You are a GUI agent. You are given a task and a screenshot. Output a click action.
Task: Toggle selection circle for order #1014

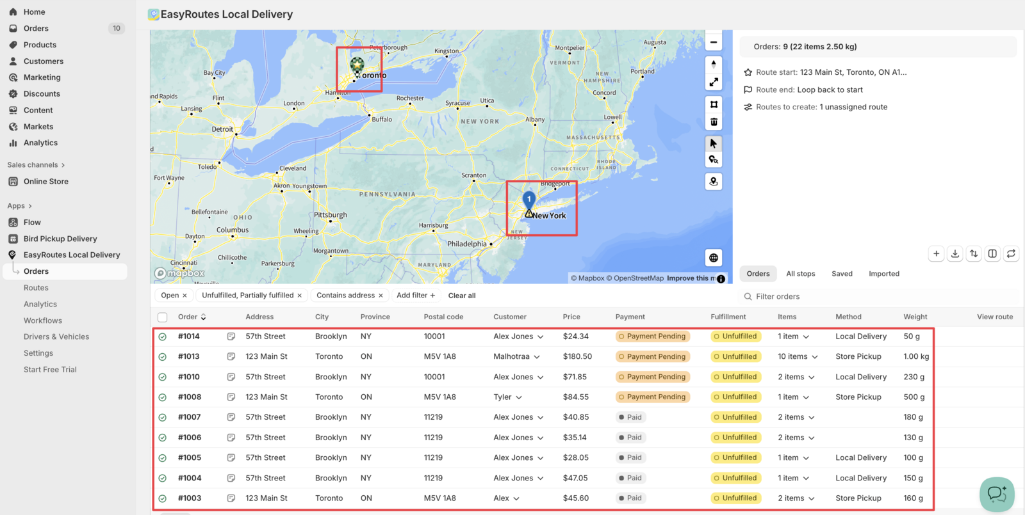pos(163,337)
